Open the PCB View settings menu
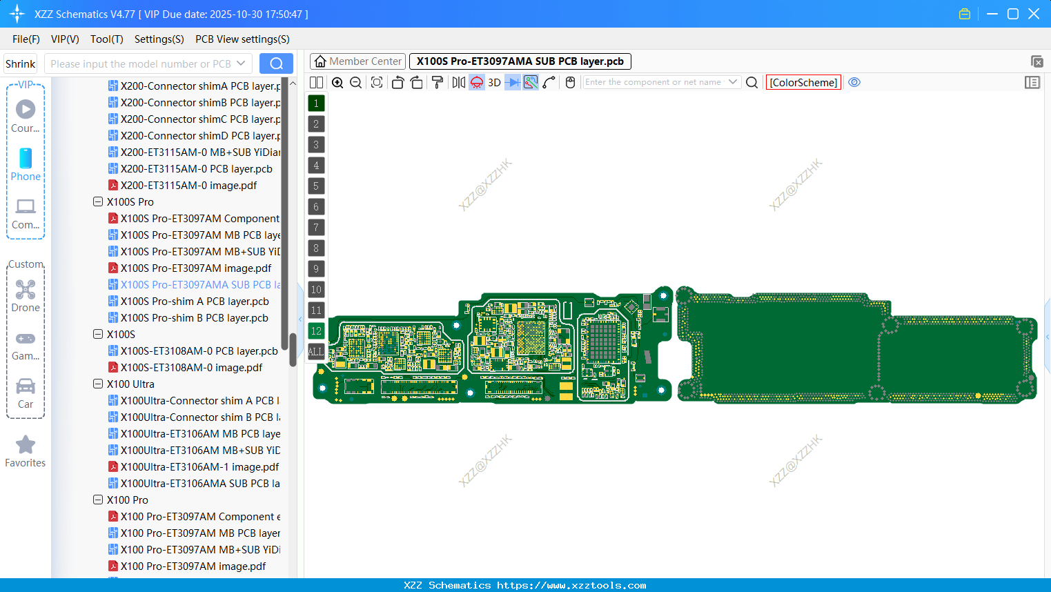 [242, 39]
